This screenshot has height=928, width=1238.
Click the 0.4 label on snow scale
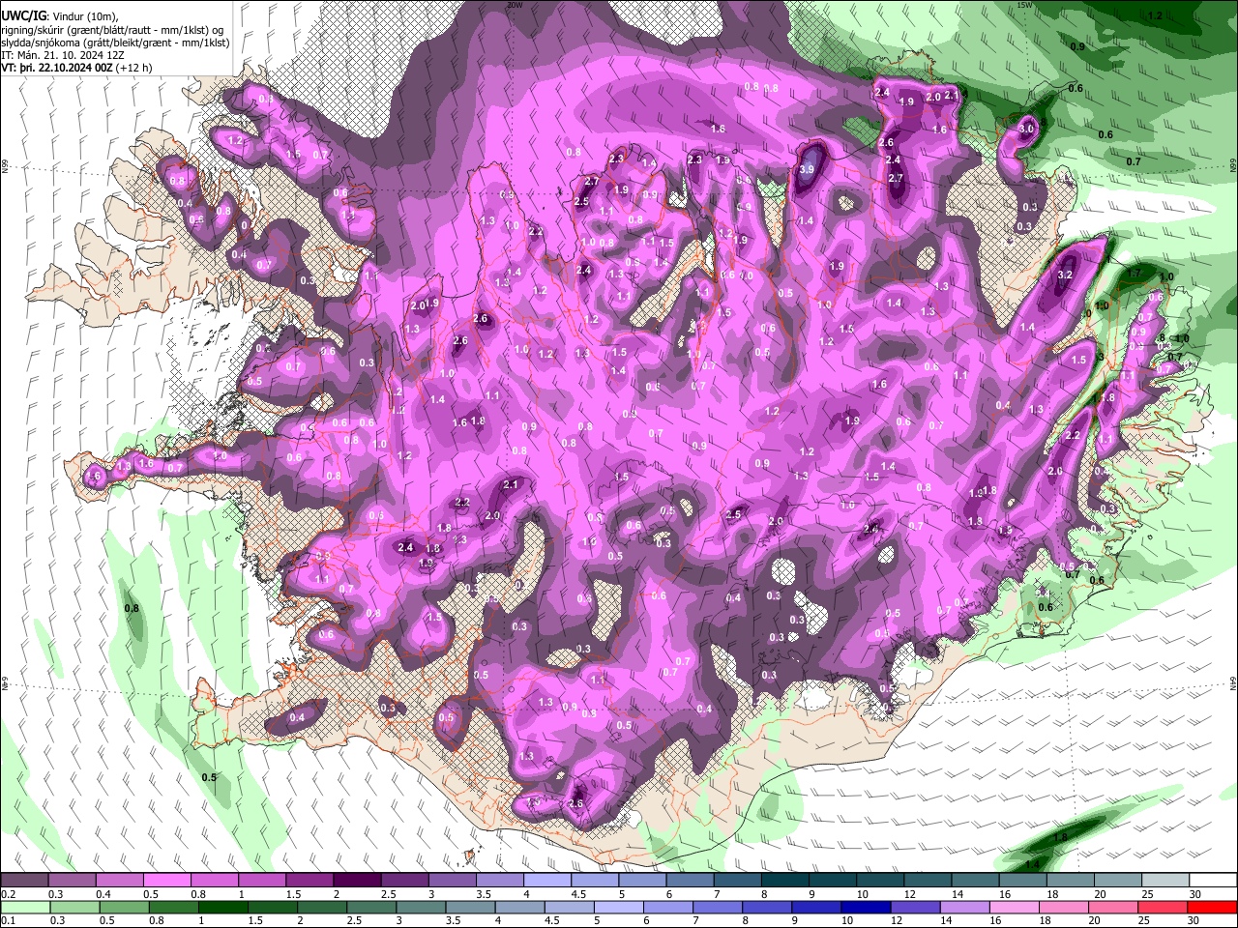[x=103, y=894]
